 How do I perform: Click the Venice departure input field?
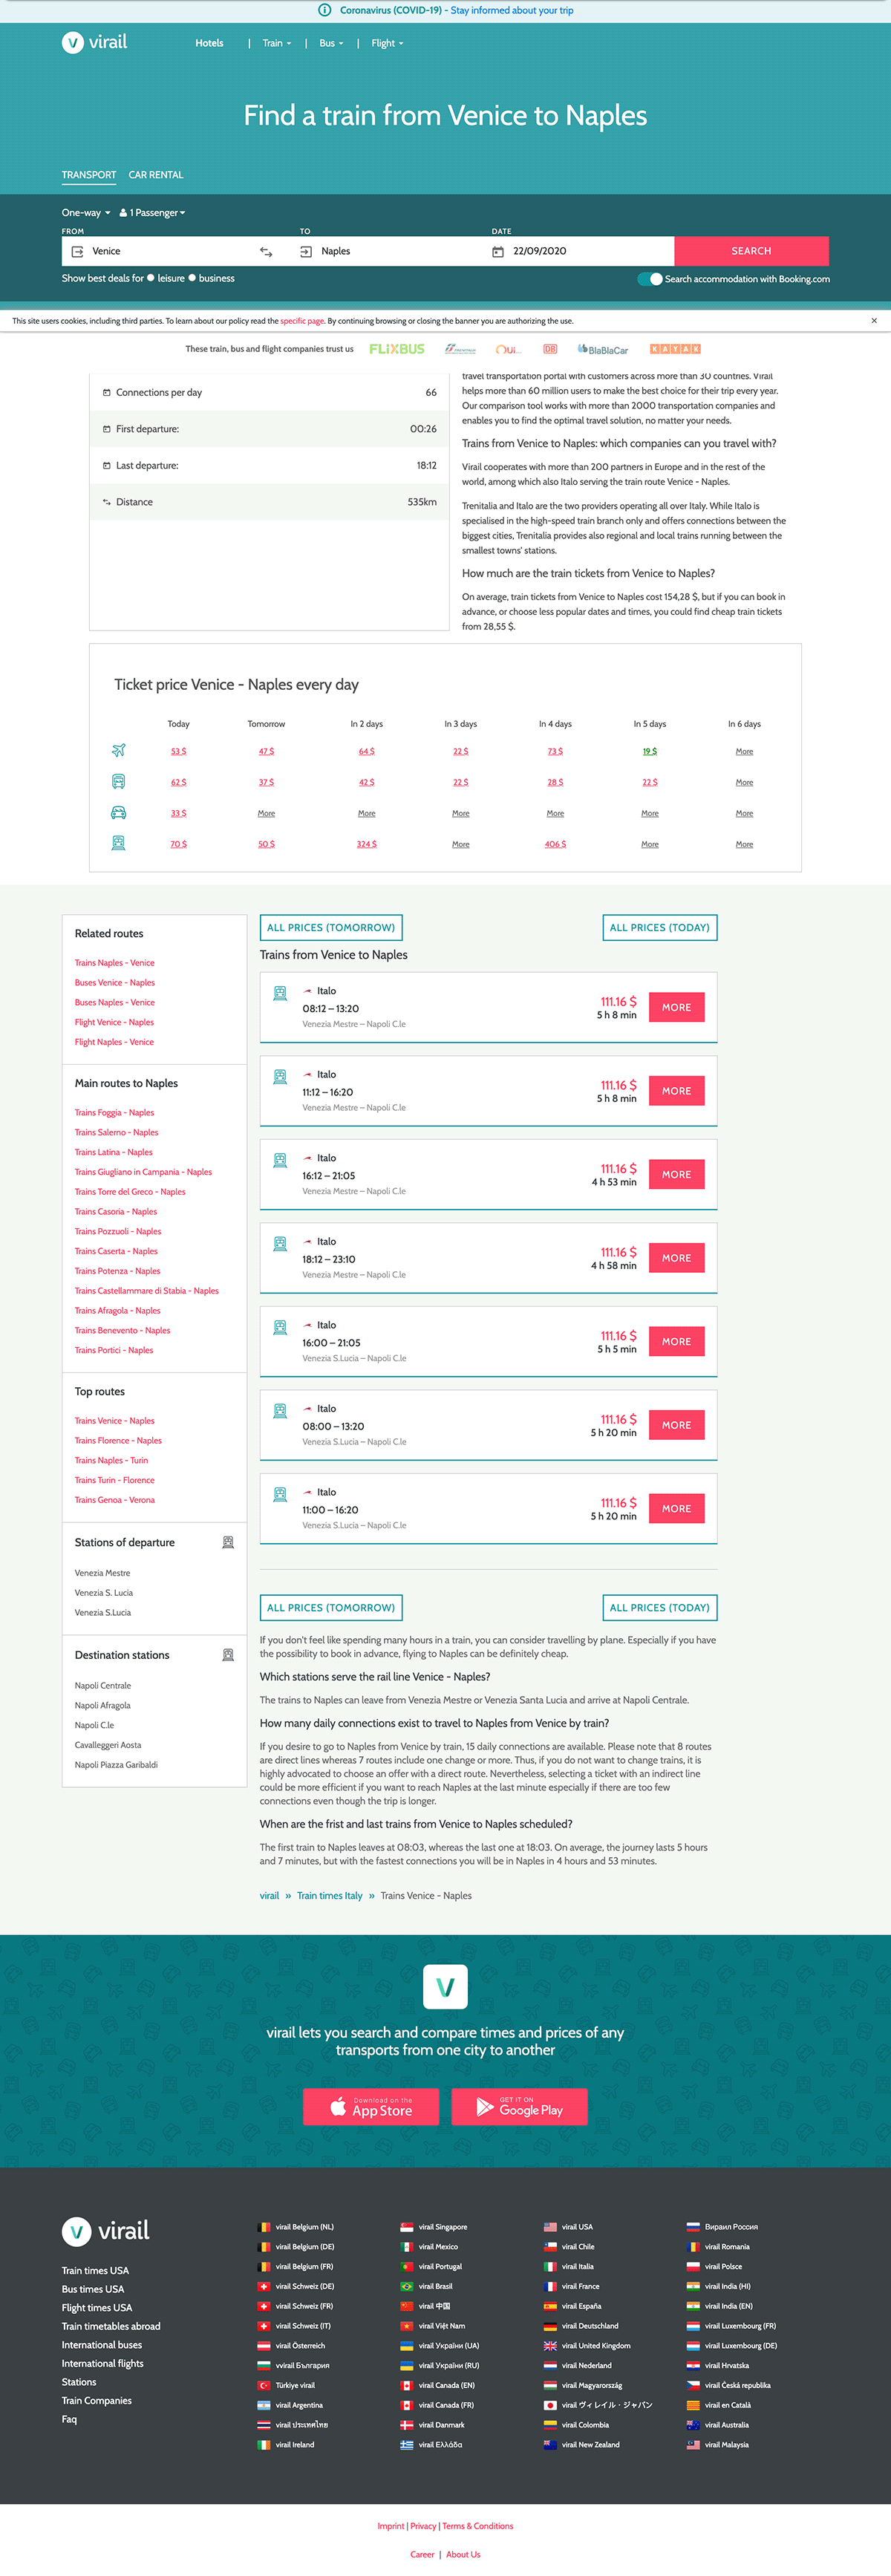(170, 252)
